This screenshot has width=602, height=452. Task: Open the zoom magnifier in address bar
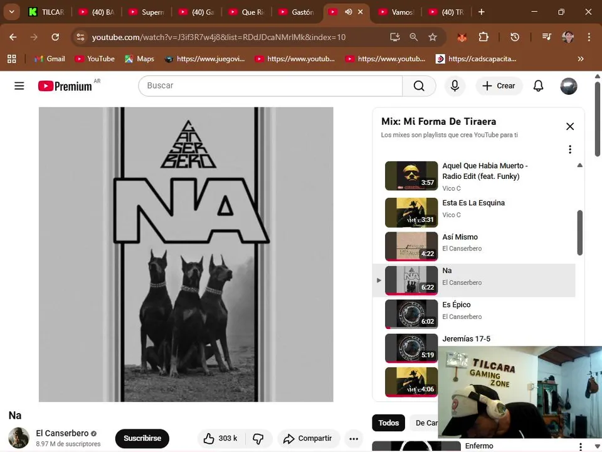(x=413, y=37)
